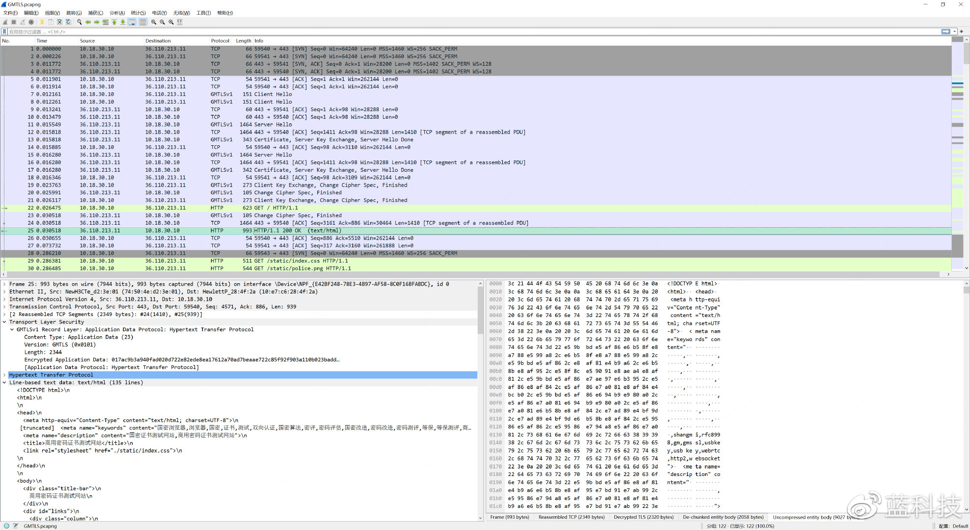Jump to first packet icon
Screen dimensions: 970x530
point(114,22)
